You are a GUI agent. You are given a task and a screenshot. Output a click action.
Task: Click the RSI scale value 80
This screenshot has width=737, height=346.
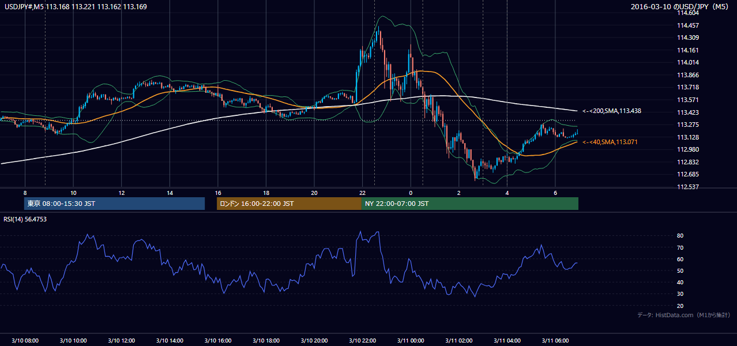(680, 236)
